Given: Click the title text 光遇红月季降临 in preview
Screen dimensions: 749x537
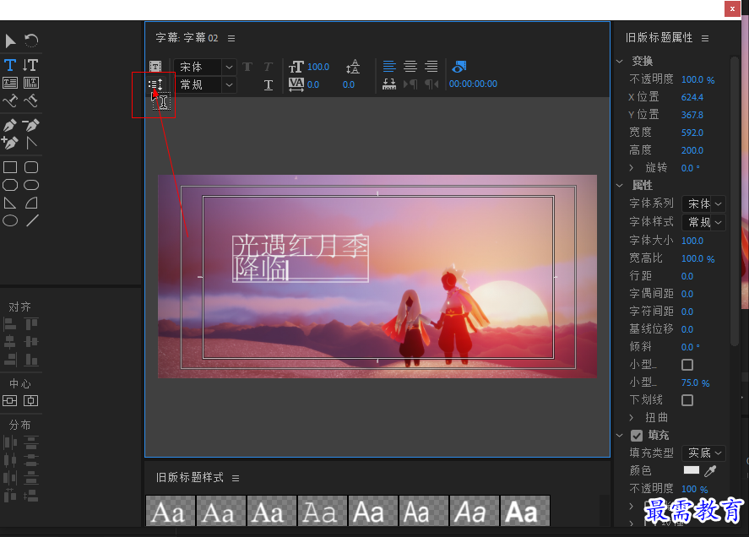Looking at the screenshot, I should point(301,258).
